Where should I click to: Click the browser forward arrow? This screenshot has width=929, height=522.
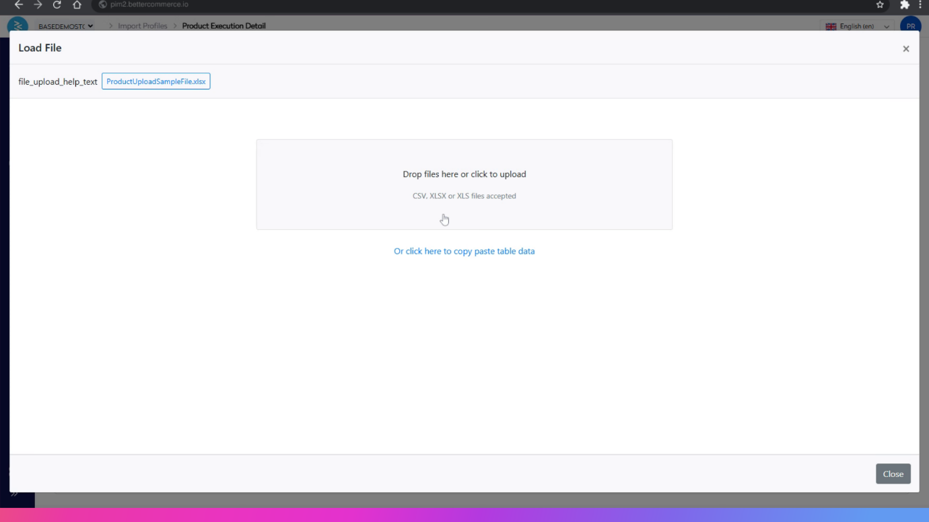point(38,5)
